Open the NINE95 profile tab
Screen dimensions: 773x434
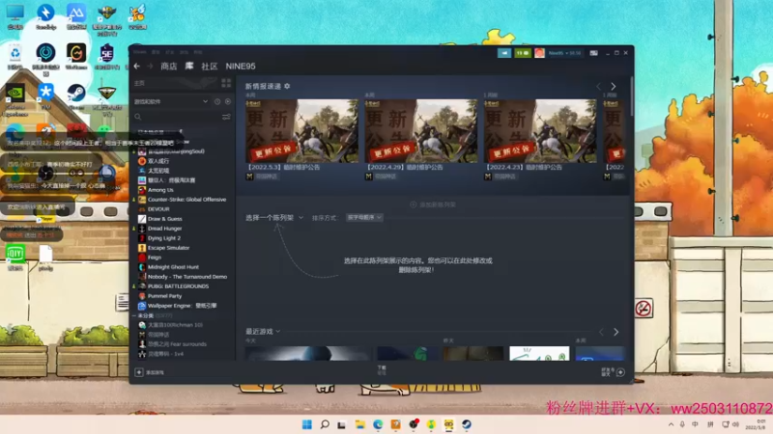241,66
